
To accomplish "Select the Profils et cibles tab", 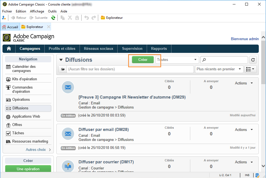I will click(x=62, y=49).
